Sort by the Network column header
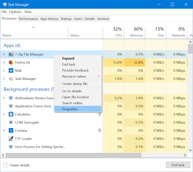 [x=177, y=33]
